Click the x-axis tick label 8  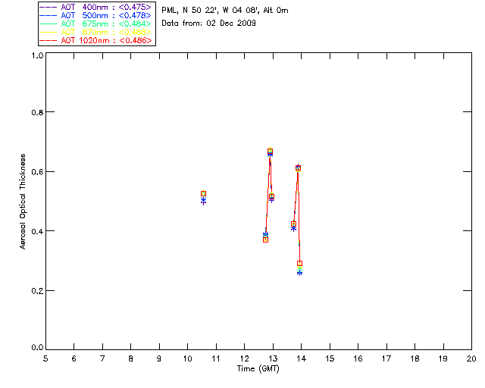click(131, 358)
